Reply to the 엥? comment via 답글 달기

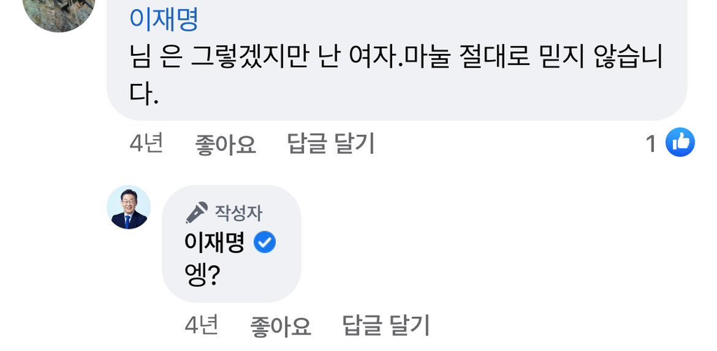(x=386, y=324)
